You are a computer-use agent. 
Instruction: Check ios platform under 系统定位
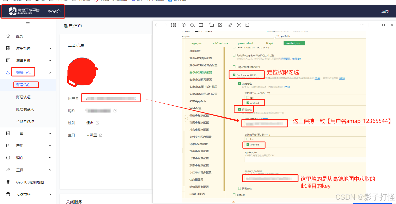click(248, 98)
